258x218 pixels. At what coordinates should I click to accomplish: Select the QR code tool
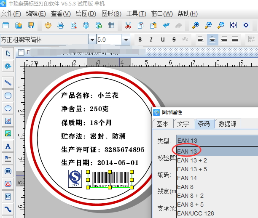(8, 197)
